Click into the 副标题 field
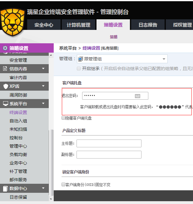The image size is (193, 204). click(109, 154)
